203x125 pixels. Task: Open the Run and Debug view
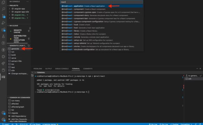(x=3, y=23)
